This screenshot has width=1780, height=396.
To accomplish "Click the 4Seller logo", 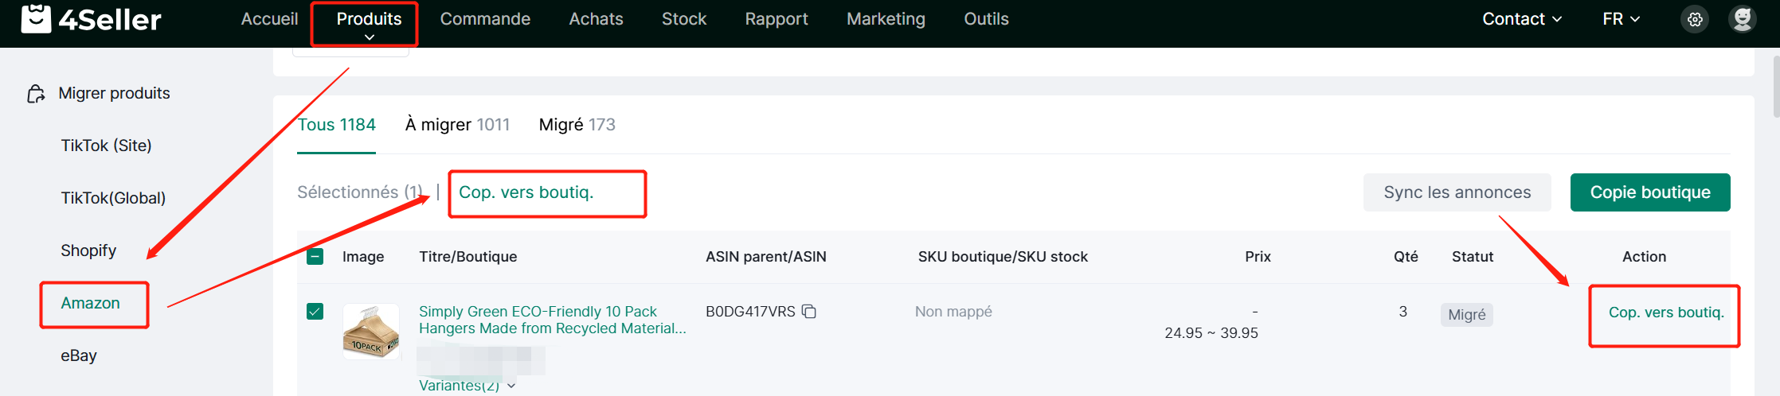I will tap(91, 19).
